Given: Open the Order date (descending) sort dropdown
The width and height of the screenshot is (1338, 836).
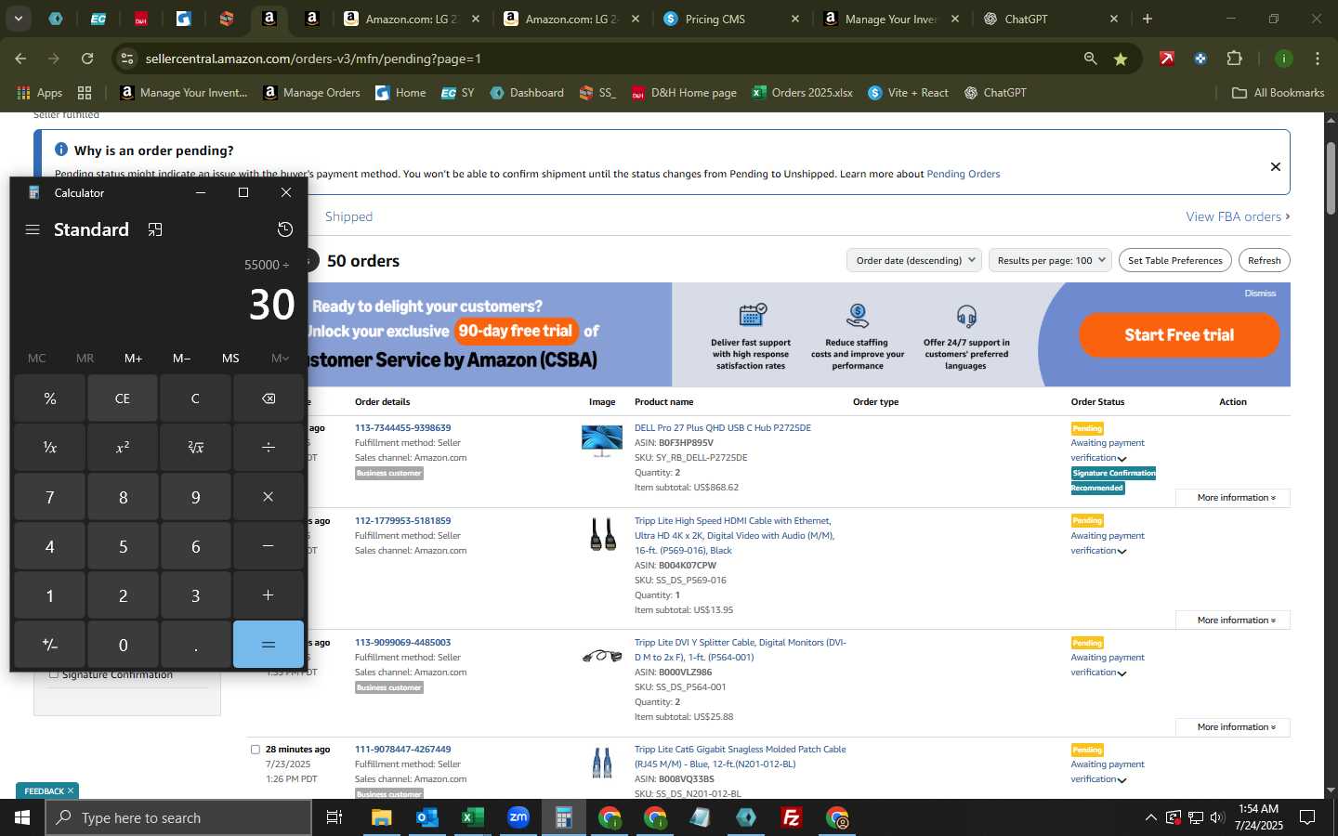Looking at the screenshot, I should click(915, 260).
